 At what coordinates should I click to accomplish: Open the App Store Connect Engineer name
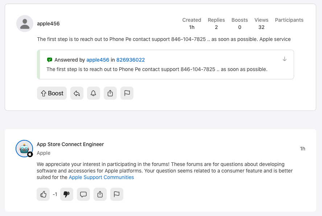[x=70, y=144]
